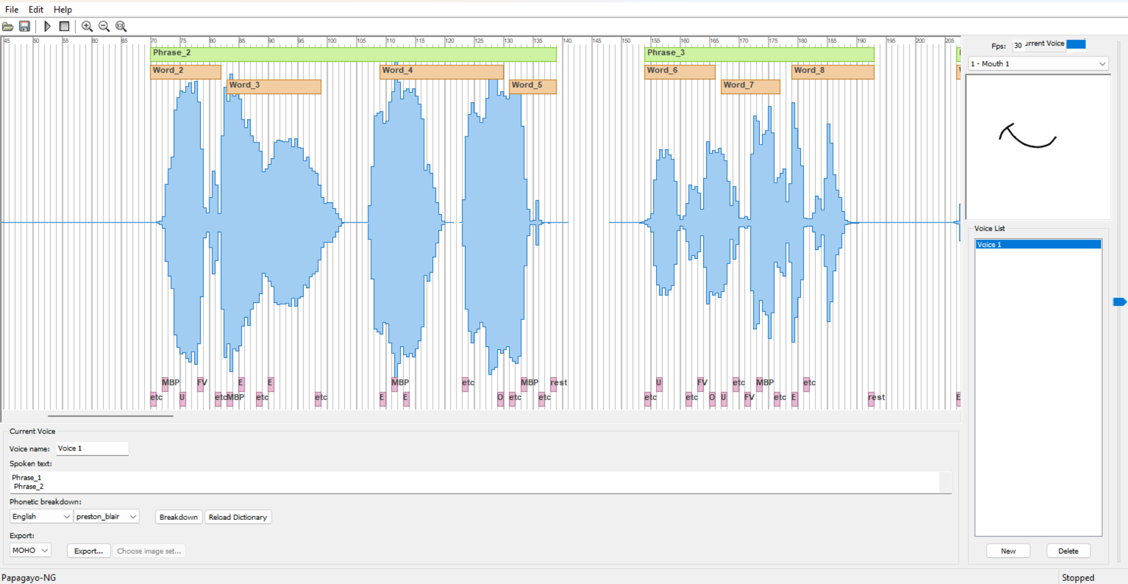Open the preston_blair phoneme set dropdown
The image size is (1128, 584).
(107, 516)
